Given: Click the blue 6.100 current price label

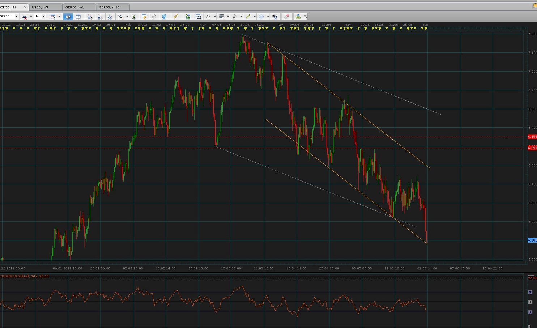Looking at the screenshot, I should click(x=532, y=240).
